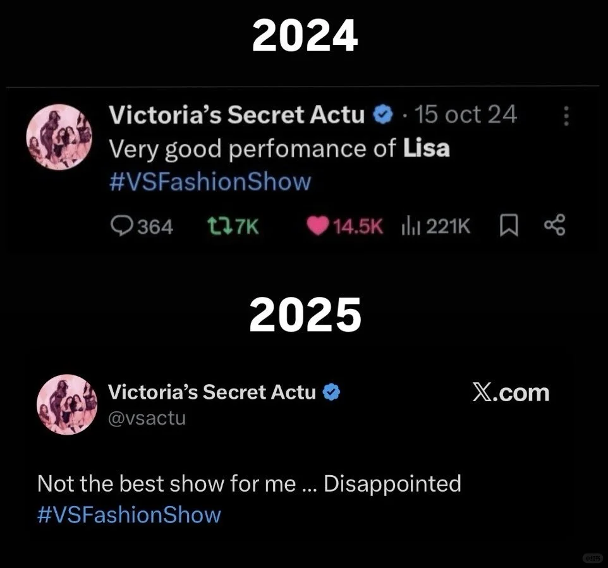Unlike the tweet using the pink heart
Image resolution: width=608 pixels, height=568 pixels.
point(317,226)
